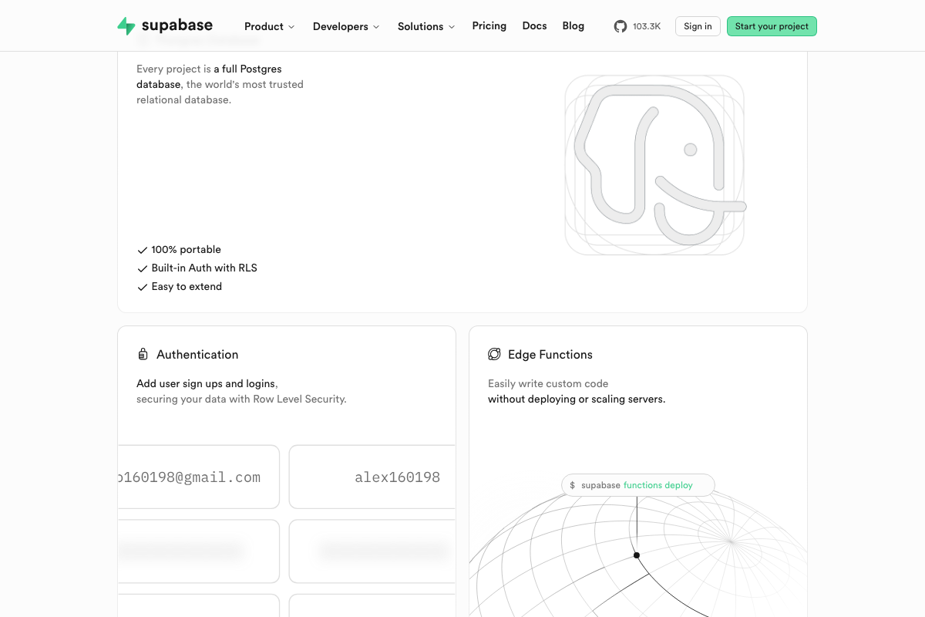This screenshot has height=617, width=925.
Task: Open the Edge Functions card heading
Action: [x=550, y=355]
